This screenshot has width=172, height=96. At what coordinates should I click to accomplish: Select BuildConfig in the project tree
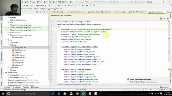(x=17, y=37)
